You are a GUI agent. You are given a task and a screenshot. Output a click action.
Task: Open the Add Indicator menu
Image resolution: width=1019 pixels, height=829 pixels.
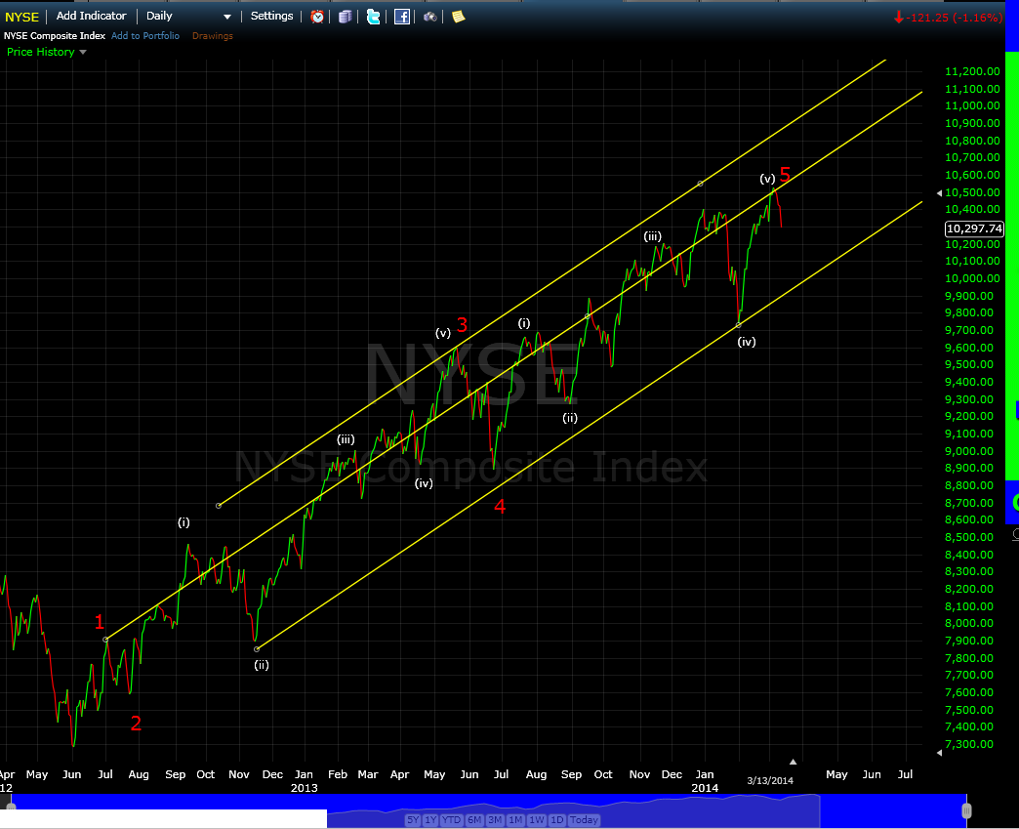(91, 16)
